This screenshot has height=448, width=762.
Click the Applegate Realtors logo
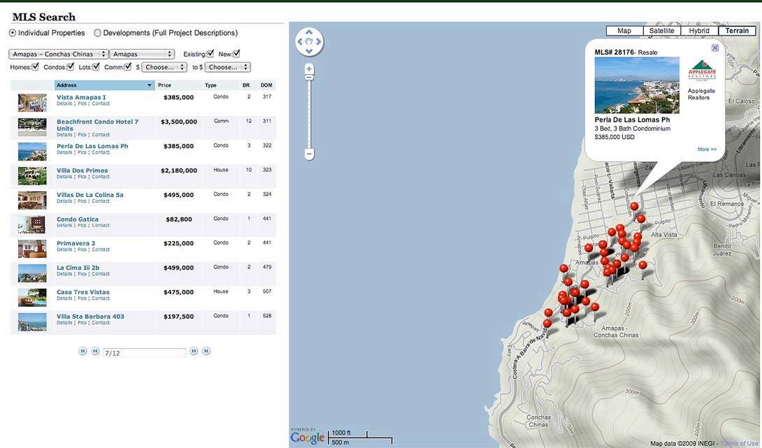[x=702, y=69]
